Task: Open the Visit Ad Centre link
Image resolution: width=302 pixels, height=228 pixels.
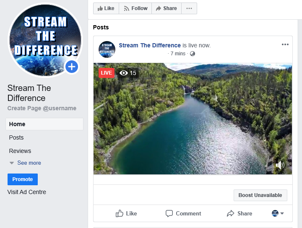Action: (x=27, y=192)
